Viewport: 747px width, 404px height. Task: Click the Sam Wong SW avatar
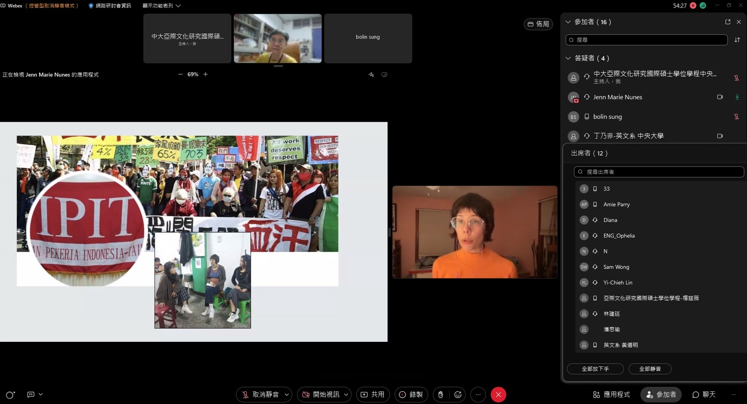point(584,267)
